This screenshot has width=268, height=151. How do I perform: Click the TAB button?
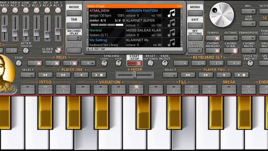point(74,26)
